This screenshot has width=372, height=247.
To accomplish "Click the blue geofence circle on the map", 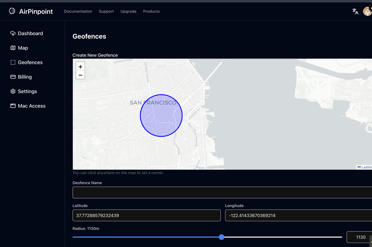I will (161, 116).
